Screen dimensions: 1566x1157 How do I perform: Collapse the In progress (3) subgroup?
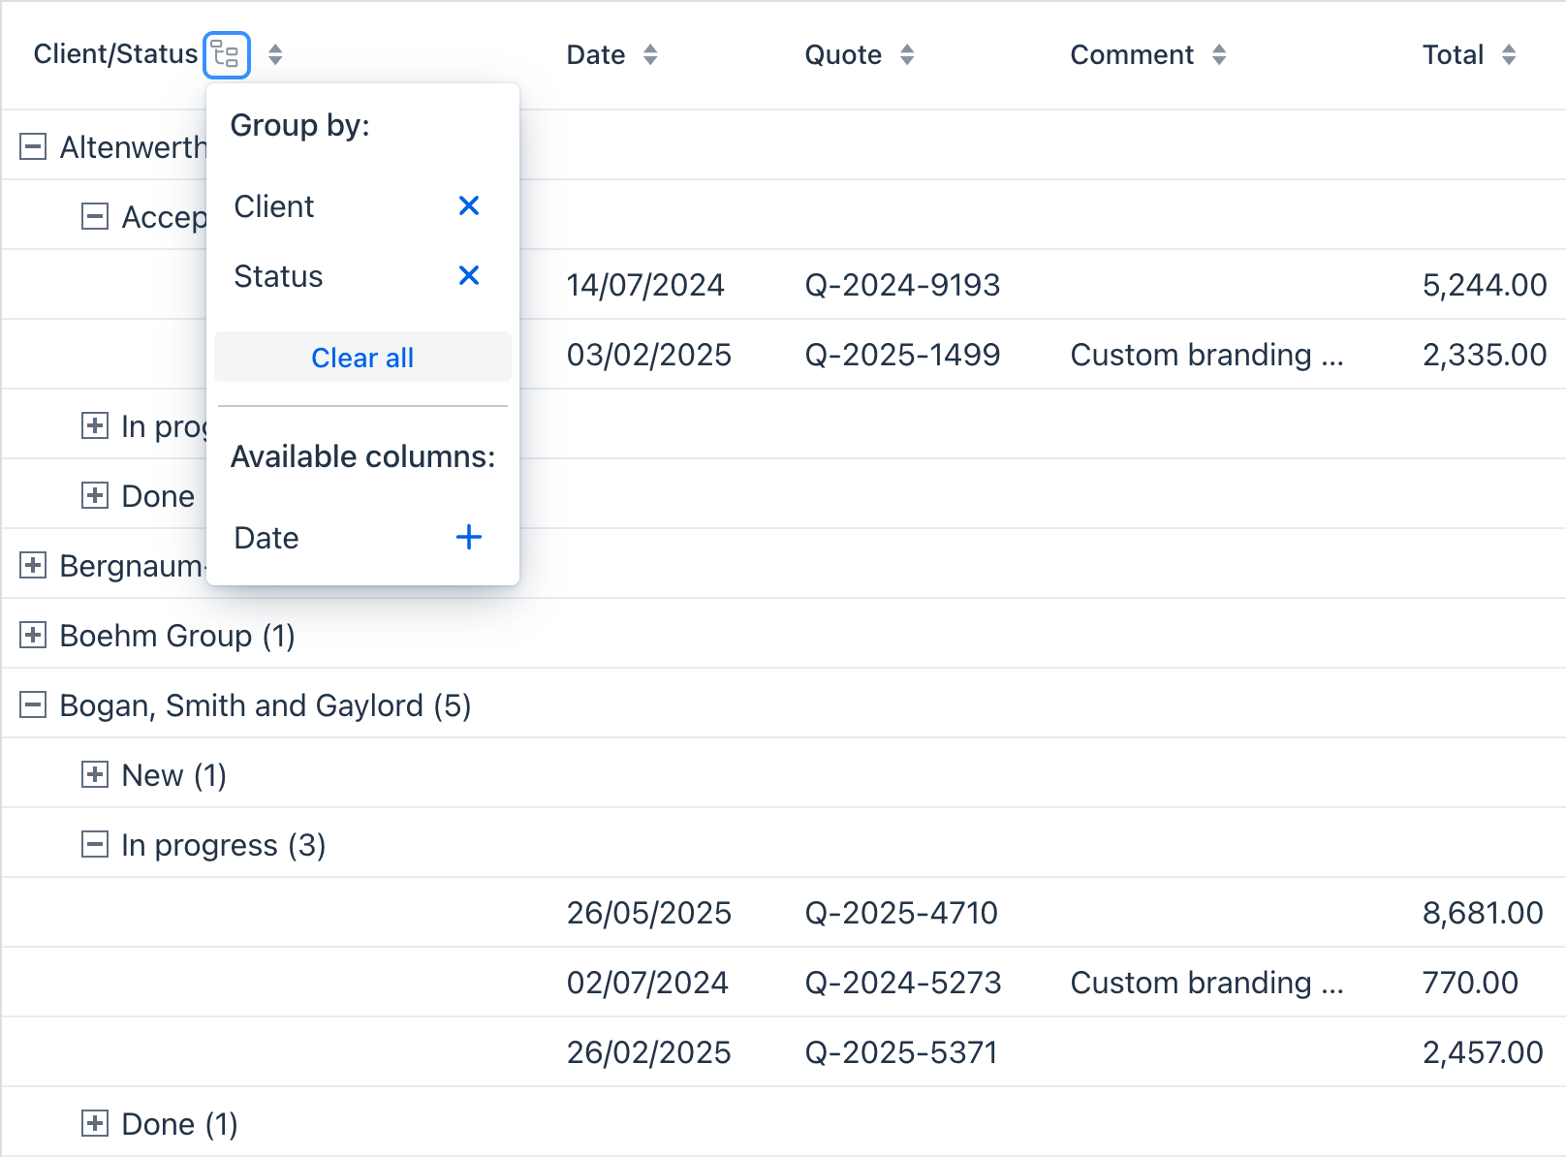(x=95, y=845)
